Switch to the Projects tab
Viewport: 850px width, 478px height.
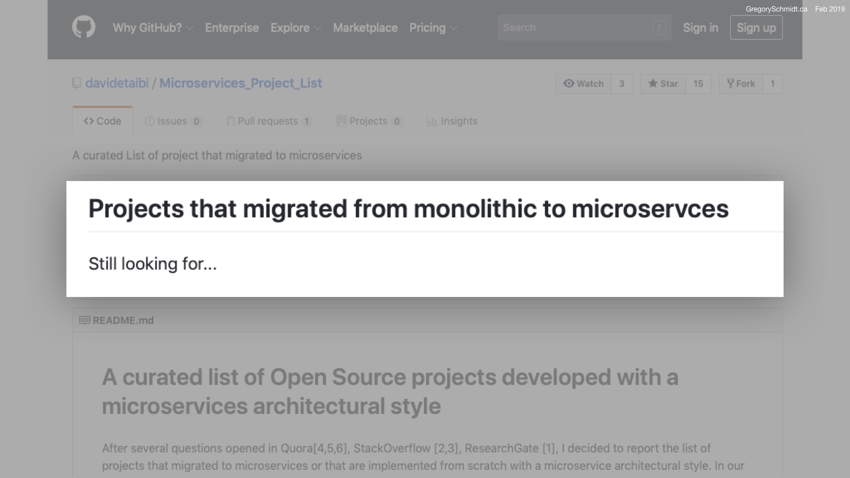coord(369,121)
